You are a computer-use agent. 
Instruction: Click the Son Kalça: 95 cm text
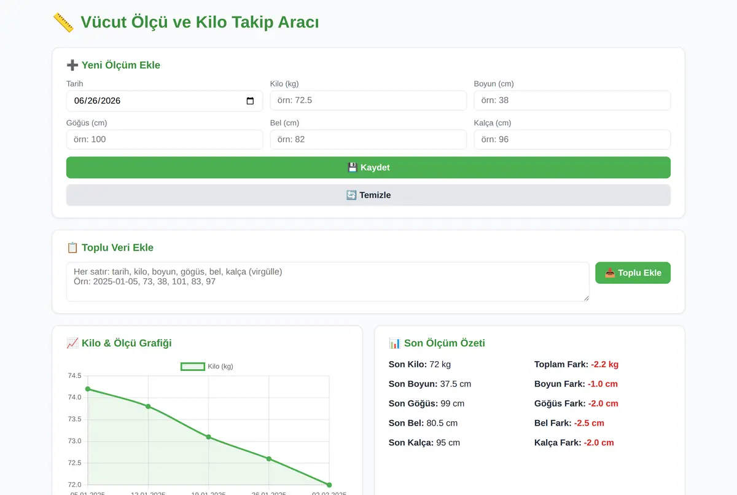coord(424,443)
